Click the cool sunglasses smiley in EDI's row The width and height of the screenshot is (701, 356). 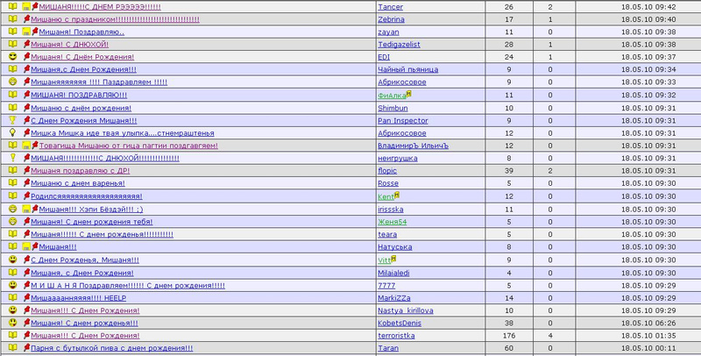pyautogui.click(x=13, y=56)
